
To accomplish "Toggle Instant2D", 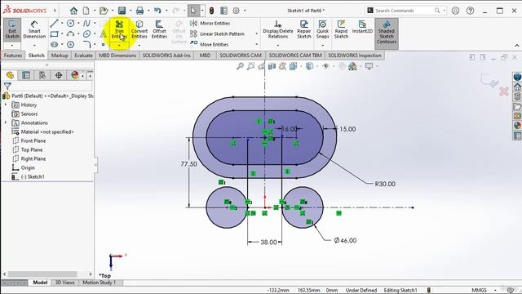I will coord(362,27).
